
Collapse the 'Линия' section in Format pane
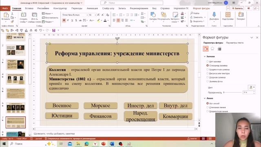click(205, 98)
